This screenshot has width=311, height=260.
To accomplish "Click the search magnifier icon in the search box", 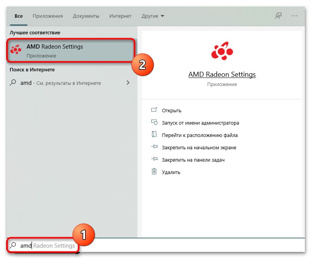I will click(13, 245).
